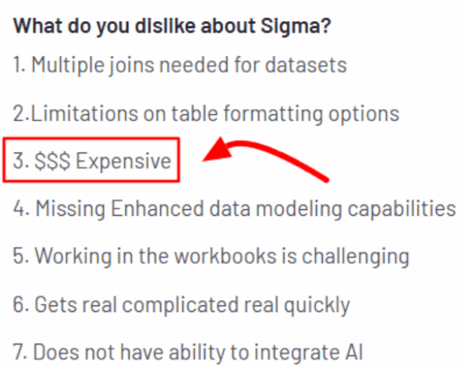Screen dimensions: 466x373
Task: Click the word 'Sigma?' in the heading
Action: click(296, 26)
